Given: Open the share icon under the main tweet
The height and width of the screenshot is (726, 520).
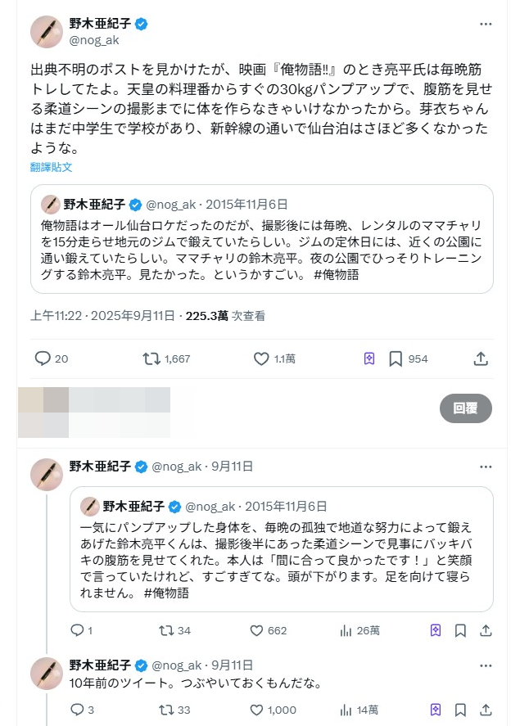Looking at the screenshot, I should (x=482, y=357).
